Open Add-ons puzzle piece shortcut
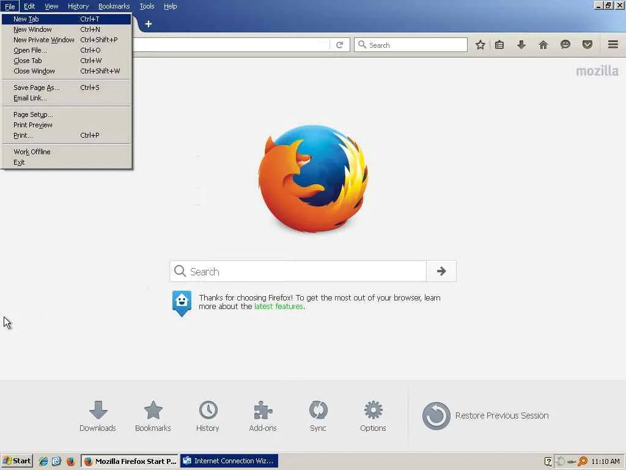This screenshot has width=626, height=470. (x=263, y=416)
